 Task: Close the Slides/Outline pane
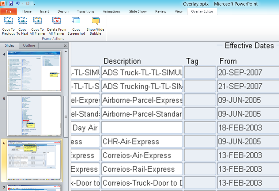[x=65, y=46]
